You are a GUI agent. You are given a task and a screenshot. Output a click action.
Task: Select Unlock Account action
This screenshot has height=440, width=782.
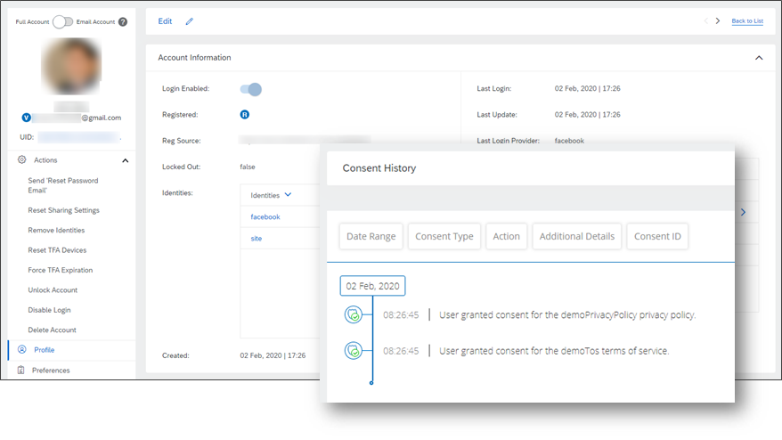click(53, 290)
